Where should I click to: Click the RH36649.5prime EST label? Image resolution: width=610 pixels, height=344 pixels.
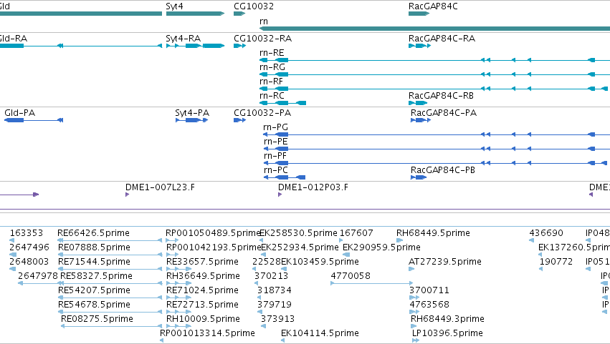tap(203, 276)
